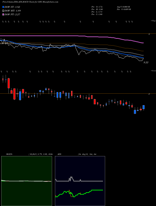This screenshot has height=206, width=156.
Task: Click the MACD parameters '(12,26,9) 1.79, 1.83, -0.04'
Action: [x=41, y=154]
